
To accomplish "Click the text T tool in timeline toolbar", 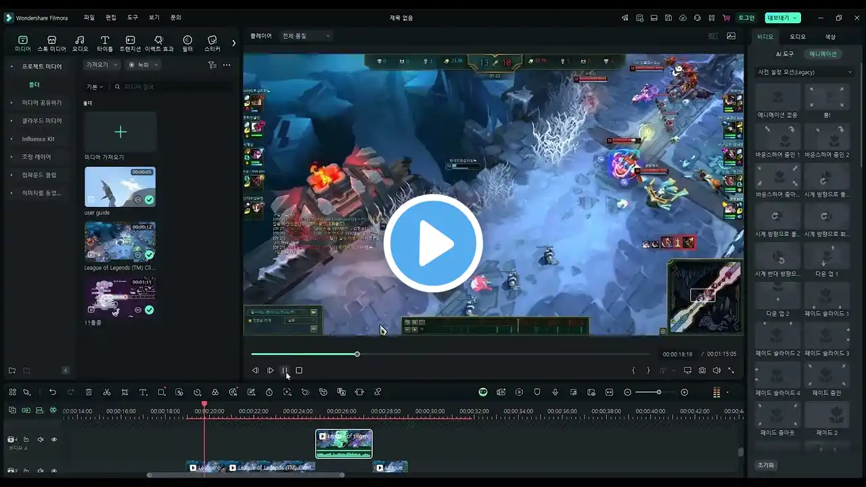I will [x=143, y=392].
